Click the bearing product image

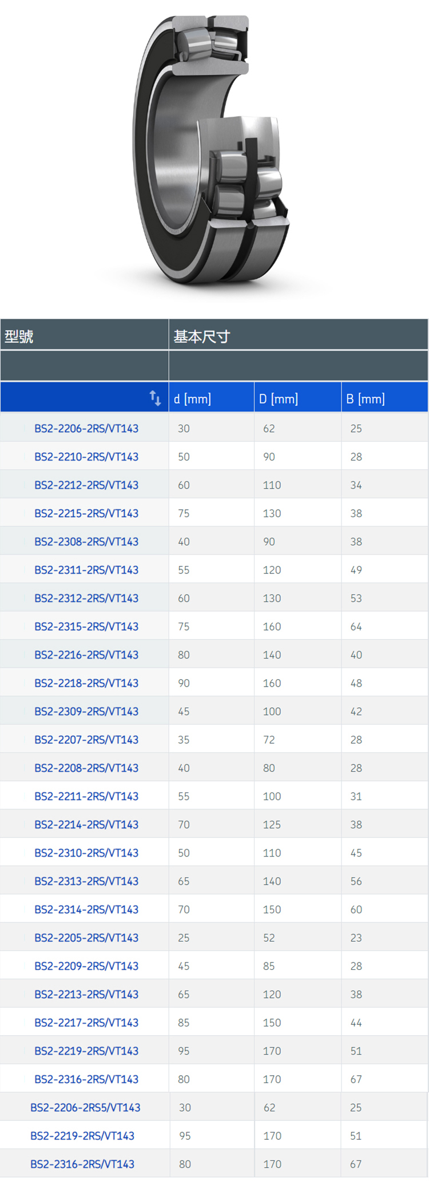(x=212, y=149)
